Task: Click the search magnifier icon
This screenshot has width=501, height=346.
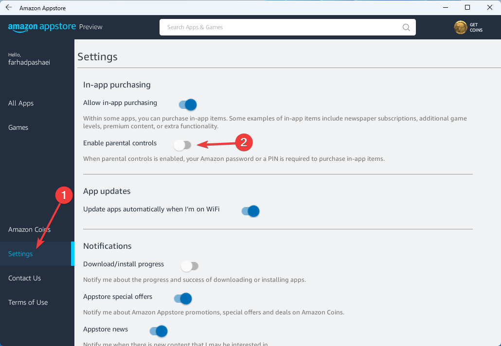Action: (x=406, y=27)
